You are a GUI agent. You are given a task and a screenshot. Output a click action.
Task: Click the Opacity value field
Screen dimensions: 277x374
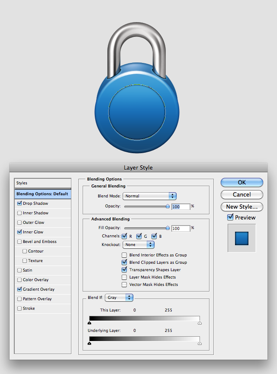pos(181,207)
